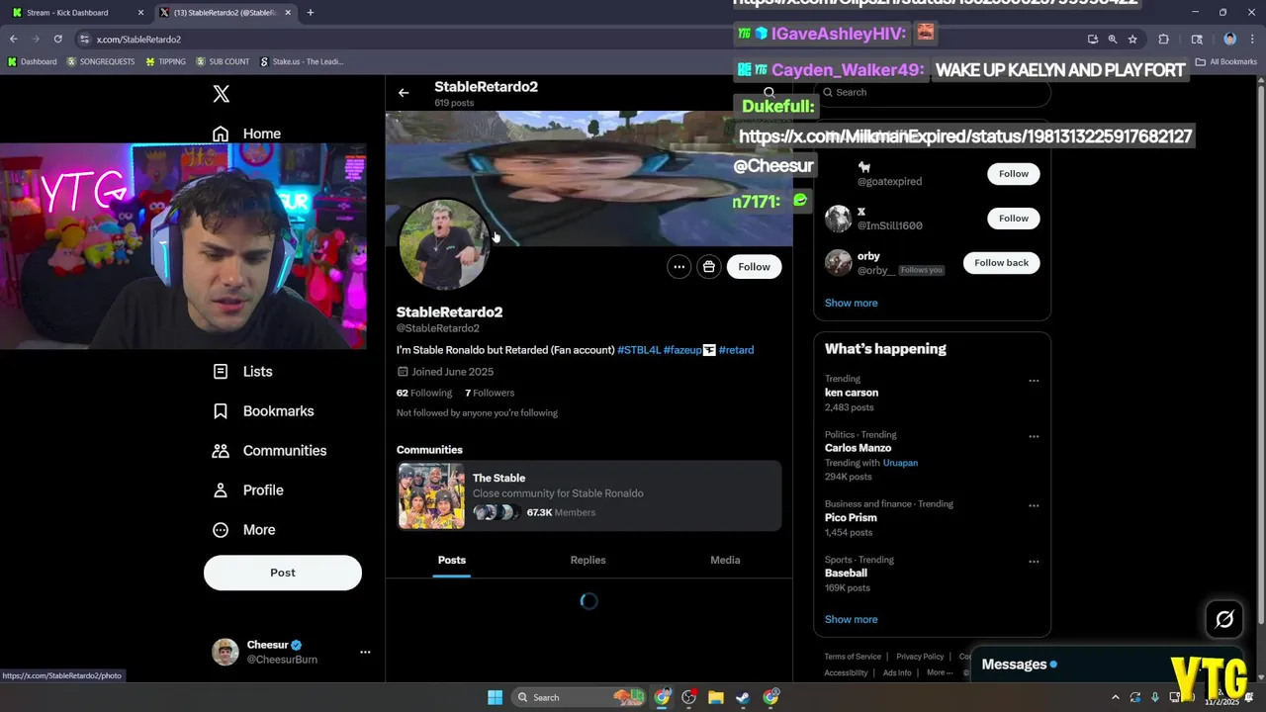Click the address bar URL
1266x712 pixels.
pyautogui.click(x=138, y=39)
